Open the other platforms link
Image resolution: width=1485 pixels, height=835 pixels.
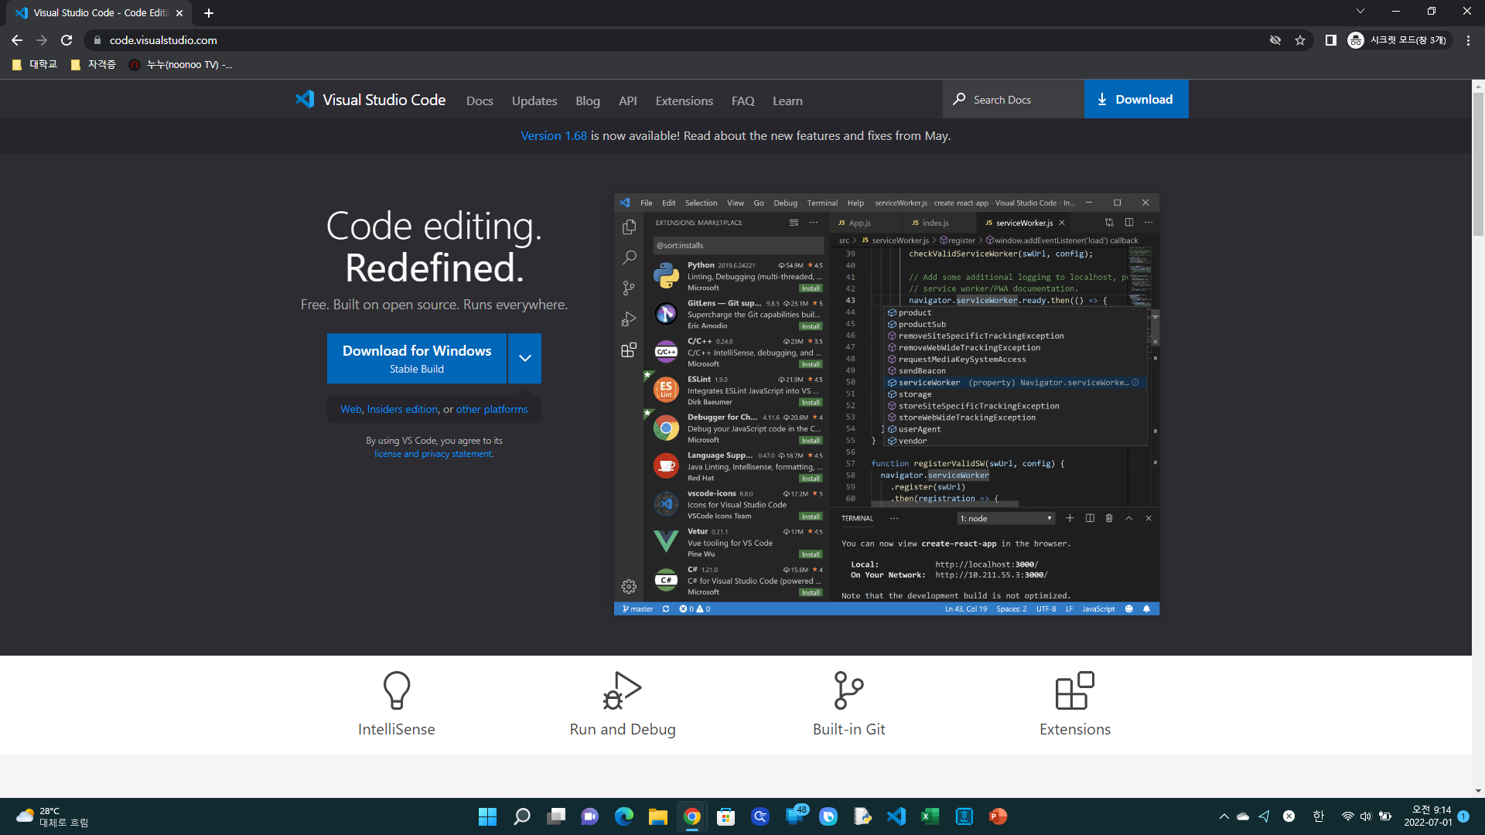click(492, 409)
